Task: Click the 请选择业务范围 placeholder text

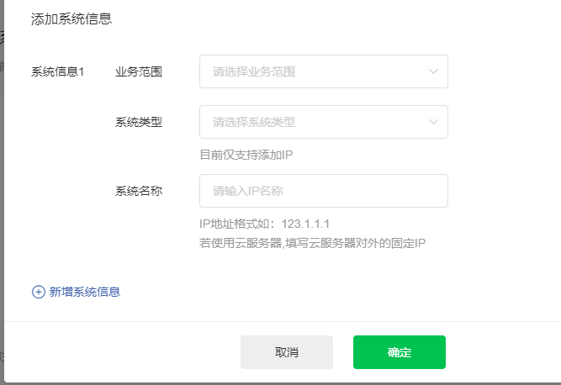Action: 254,71
